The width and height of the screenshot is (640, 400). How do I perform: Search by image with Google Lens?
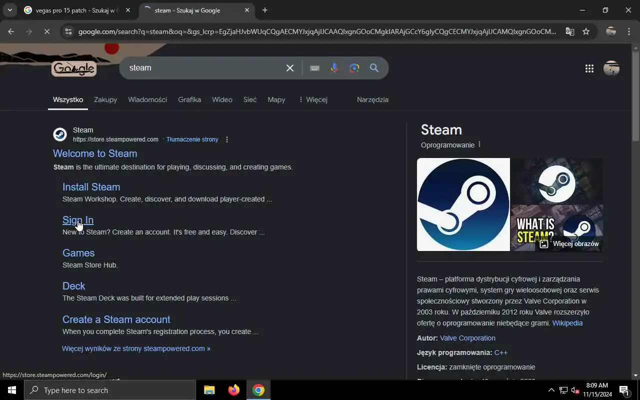[354, 68]
